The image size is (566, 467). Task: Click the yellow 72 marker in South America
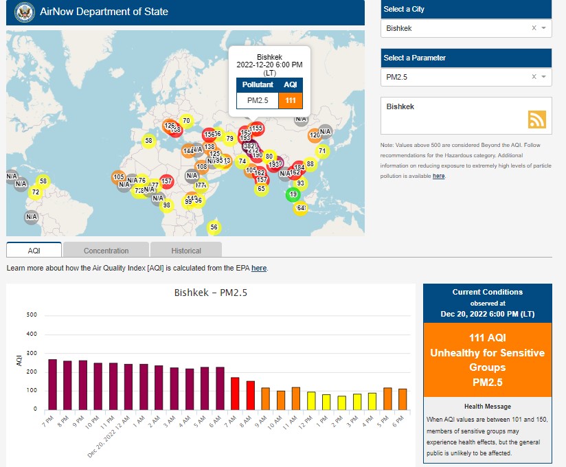tap(36, 192)
